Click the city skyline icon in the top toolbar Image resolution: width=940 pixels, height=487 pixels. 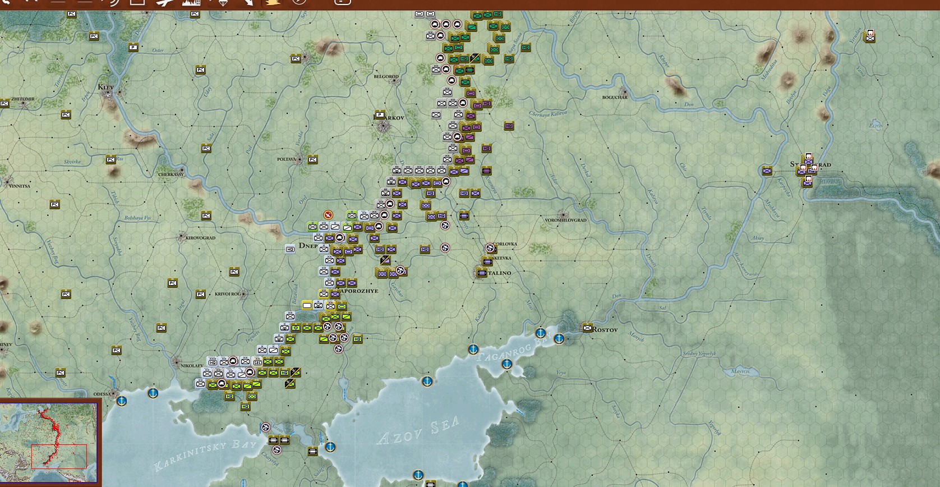(191, 2)
